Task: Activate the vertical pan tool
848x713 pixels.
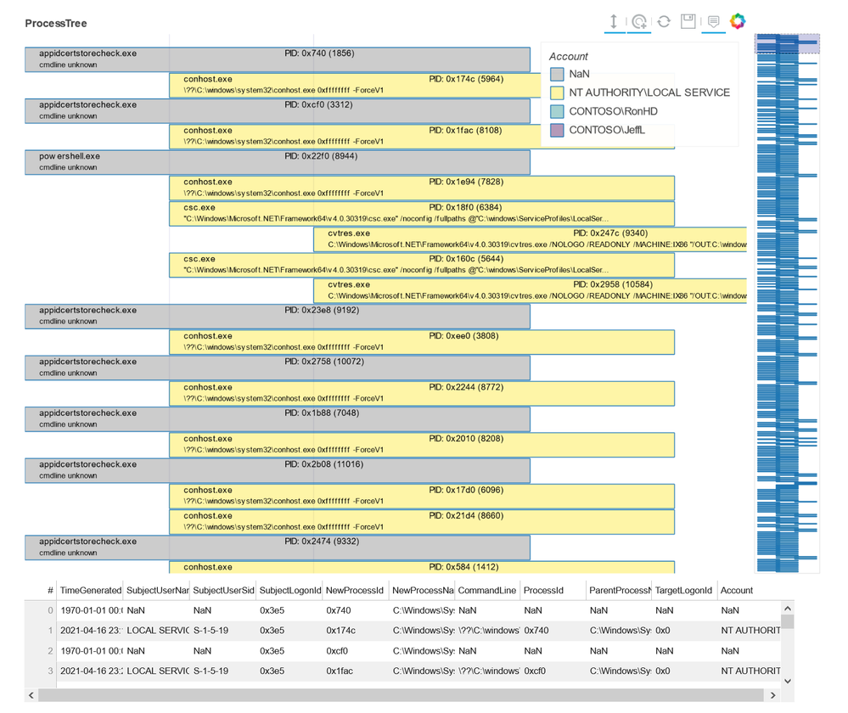Action: (614, 21)
